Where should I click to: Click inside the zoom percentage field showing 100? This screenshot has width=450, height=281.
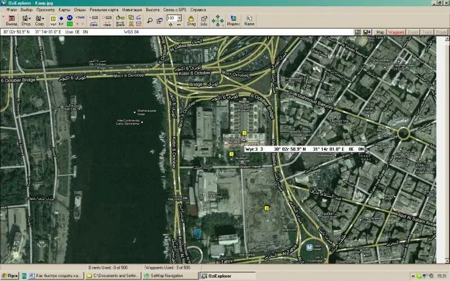click(172, 18)
